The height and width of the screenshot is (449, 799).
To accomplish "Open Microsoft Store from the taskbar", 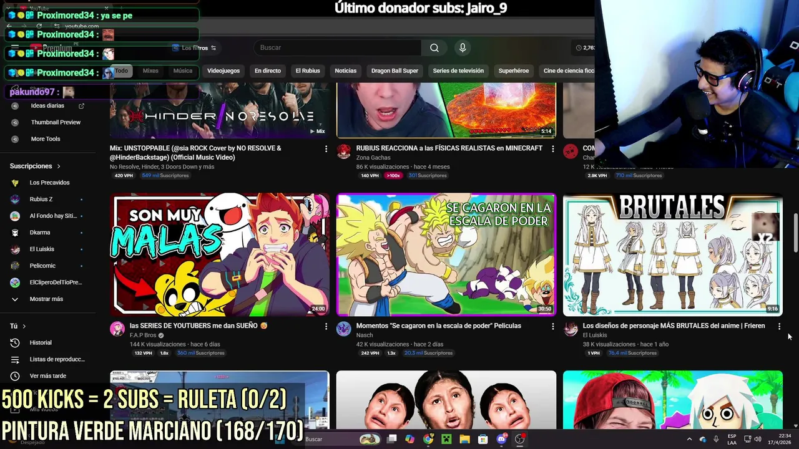I will coord(483,439).
